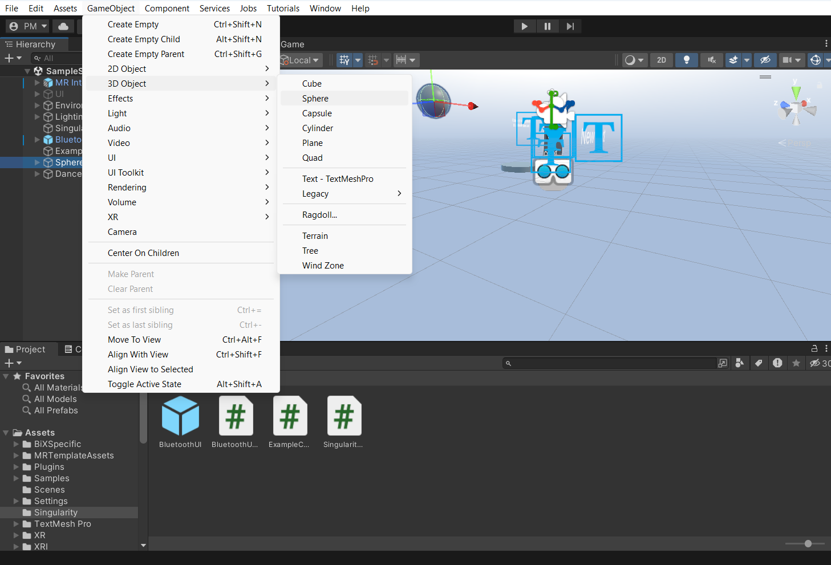This screenshot has height=565, width=831.
Task: Toggle Project panel lock icon
Action: click(x=814, y=348)
